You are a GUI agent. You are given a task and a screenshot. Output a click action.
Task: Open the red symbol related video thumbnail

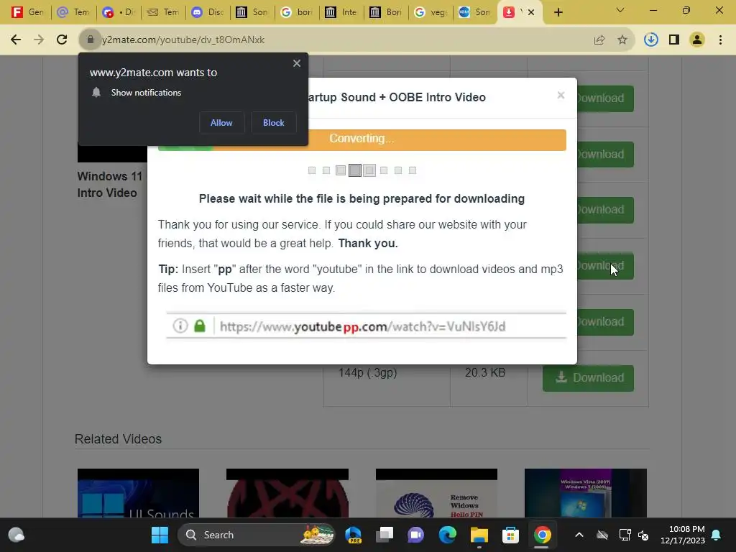[287, 493]
